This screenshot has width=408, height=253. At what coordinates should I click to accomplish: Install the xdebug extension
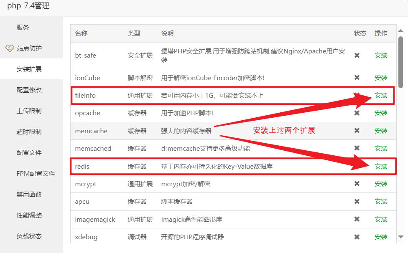pyautogui.click(x=381, y=237)
